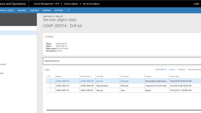Screen dimensions: 201x113
Task: Select row checkbox for call USMF-000174
Action: (x=48, y=81)
